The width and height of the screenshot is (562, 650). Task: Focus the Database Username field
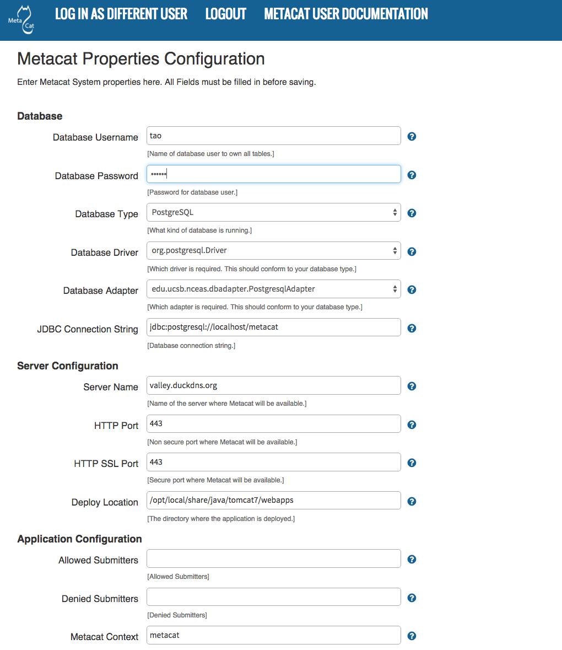[273, 136]
